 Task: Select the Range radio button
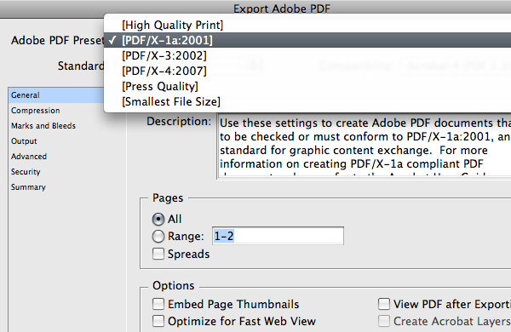tap(158, 236)
